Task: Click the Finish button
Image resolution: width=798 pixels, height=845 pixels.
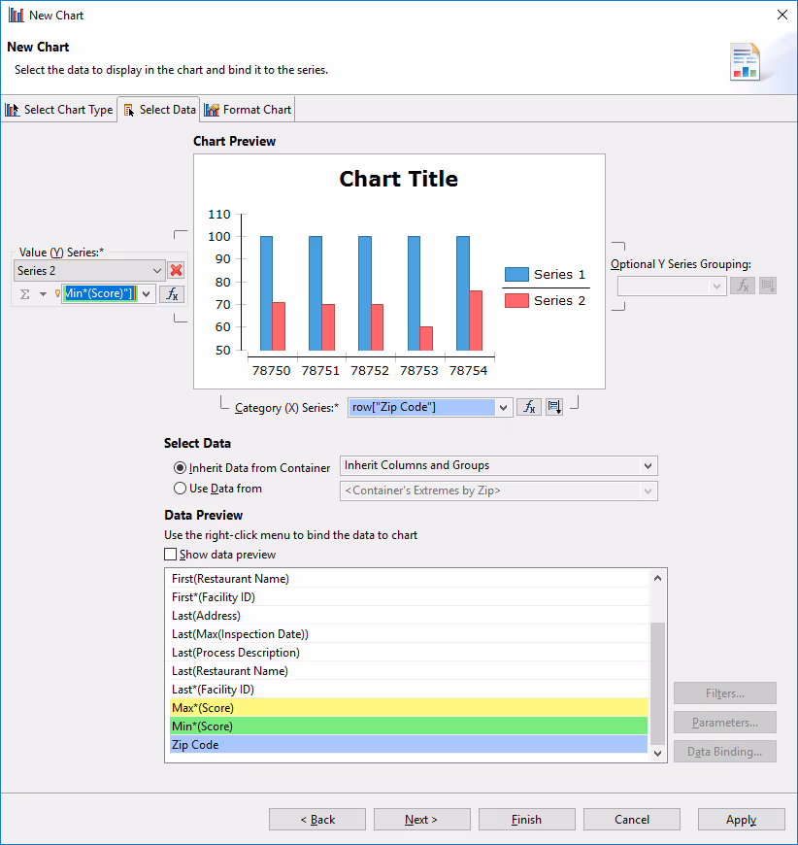Action: coord(526,820)
